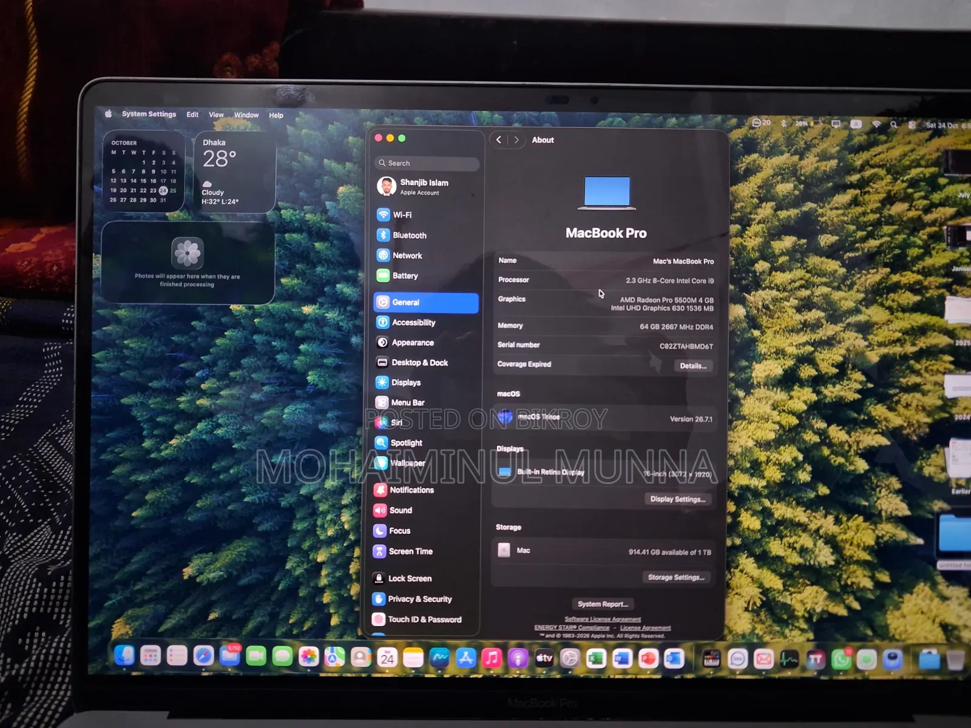Open the App Store from the Dock
Screen dimensions: 971x728
465,658
